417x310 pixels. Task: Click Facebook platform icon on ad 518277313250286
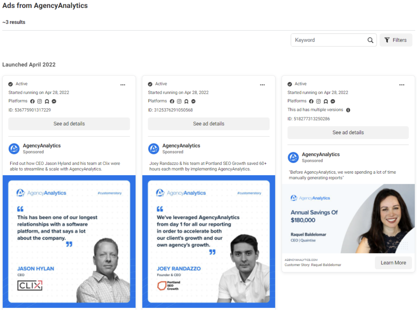point(311,101)
